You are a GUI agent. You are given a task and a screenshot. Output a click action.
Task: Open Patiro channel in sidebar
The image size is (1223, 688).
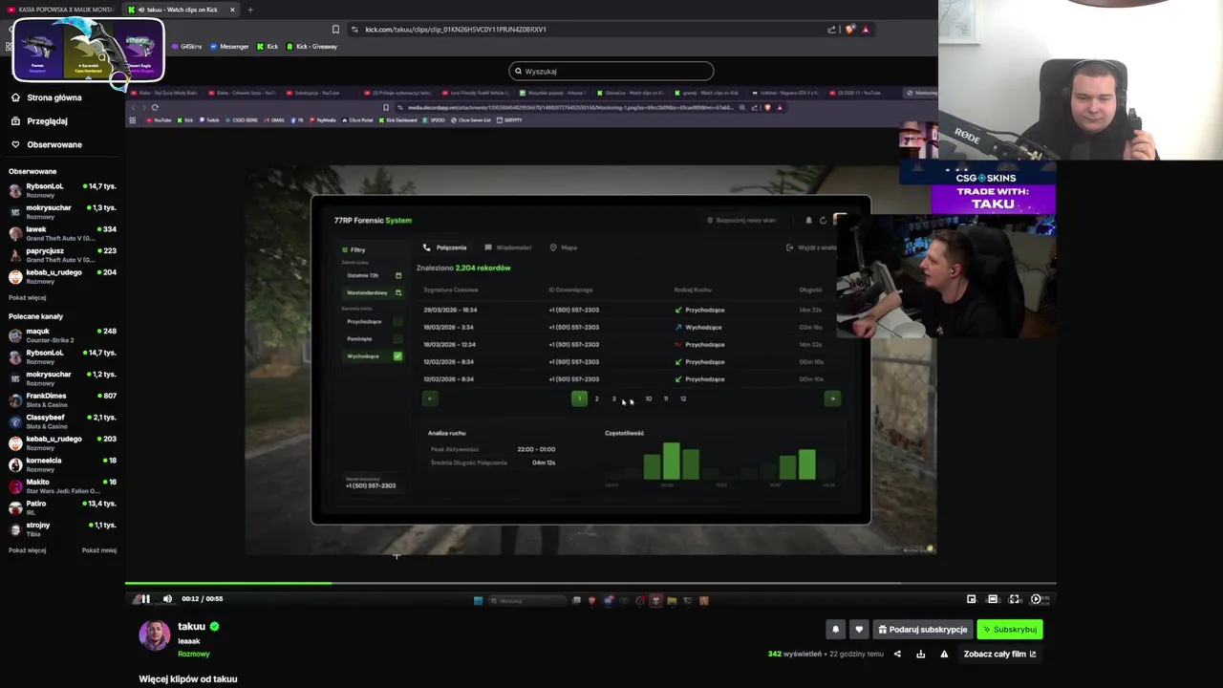coord(62,507)
